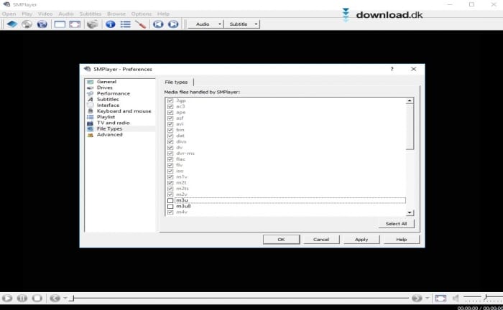Image resolution: width=503 pixels, height=310 pixels.
Task: Click the dialog question mark help icon
Action: click(392, 69)
